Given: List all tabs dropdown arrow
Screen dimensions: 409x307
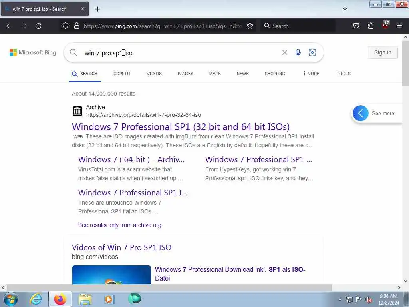Looking at the screenshot, I should [345, 9].
